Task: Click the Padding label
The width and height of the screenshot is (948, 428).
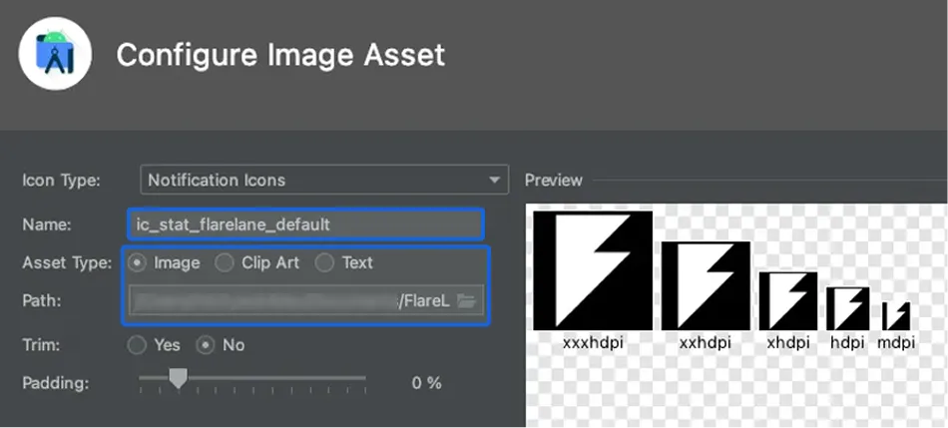Action: tap(56, 383)
